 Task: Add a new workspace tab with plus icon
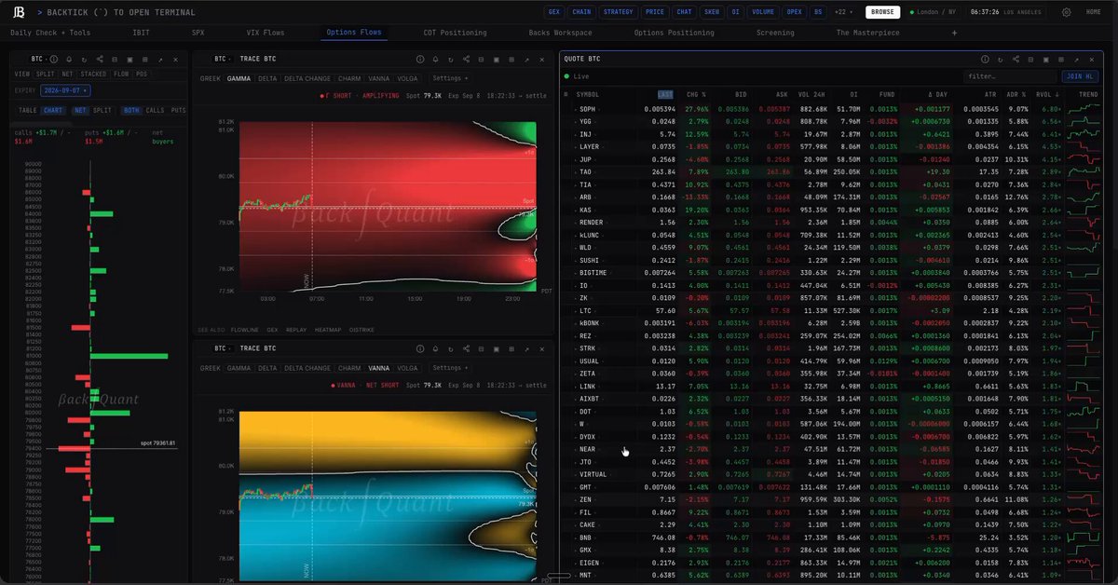click(x=954, y=33)
